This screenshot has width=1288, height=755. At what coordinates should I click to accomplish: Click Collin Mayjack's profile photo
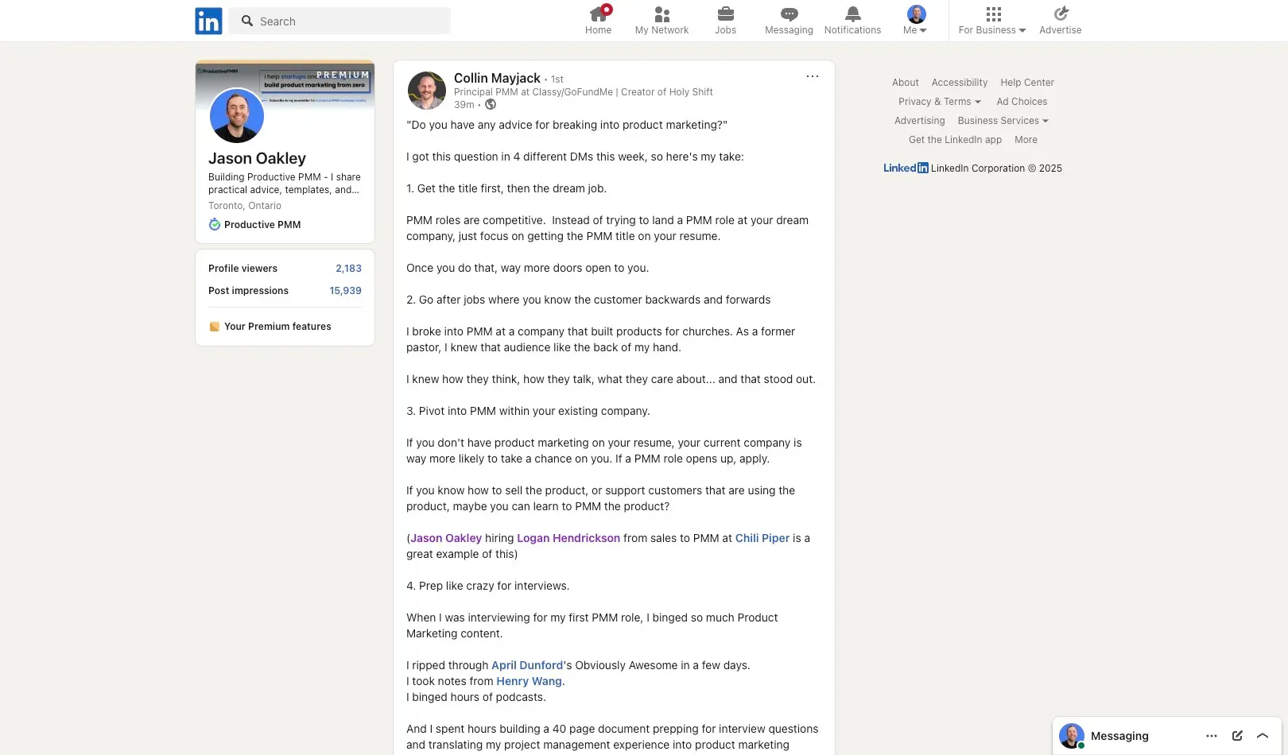tap(427, 91)
